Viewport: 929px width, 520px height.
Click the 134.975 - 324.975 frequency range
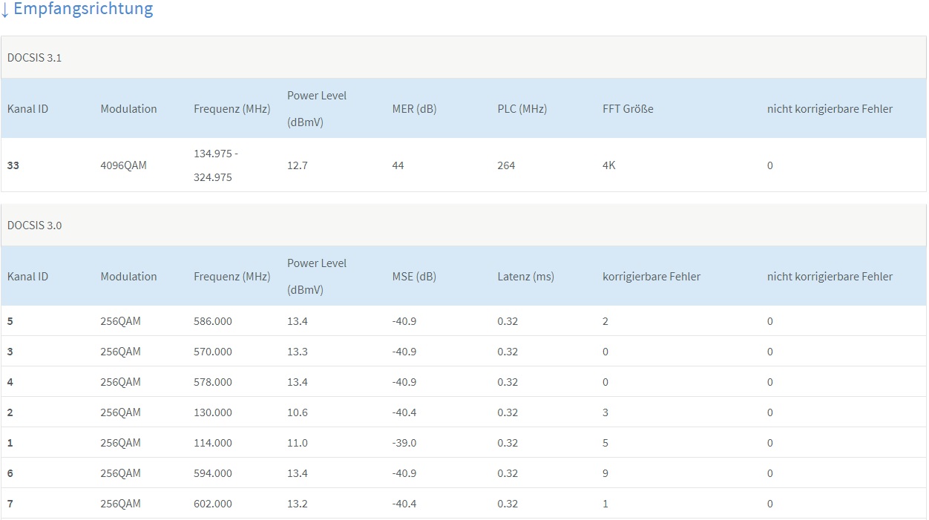click(x=216, y=165)
